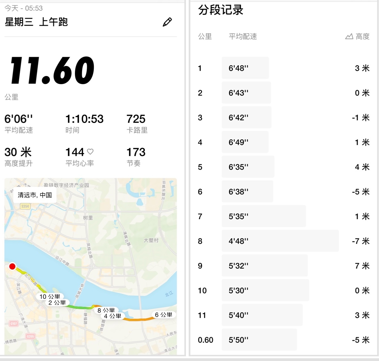
Task: Select the 6 公里 map marker
Action: pyautogui.click(x=163, y=315)
